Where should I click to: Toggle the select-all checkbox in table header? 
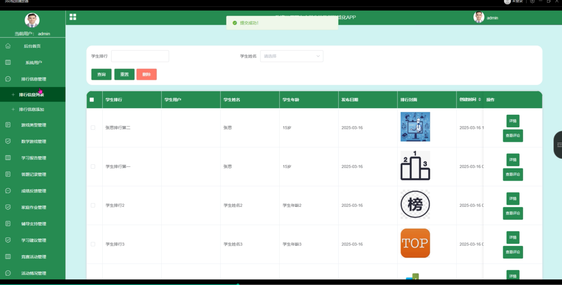[x=92, y=100]
